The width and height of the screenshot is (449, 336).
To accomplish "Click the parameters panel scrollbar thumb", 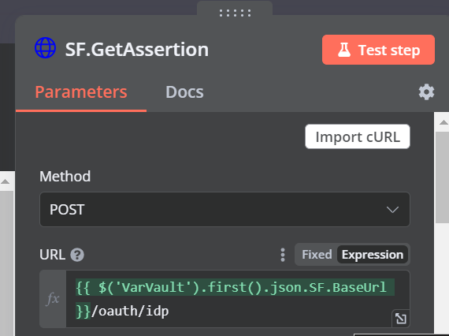I will click(x=443, y=177).
